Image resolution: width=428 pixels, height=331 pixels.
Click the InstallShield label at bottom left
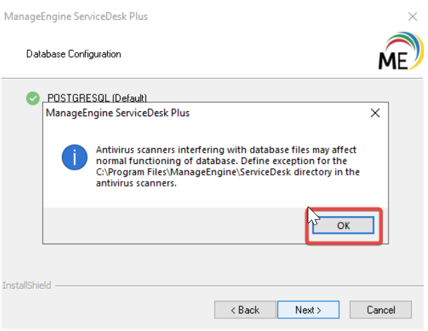[25, 286]
